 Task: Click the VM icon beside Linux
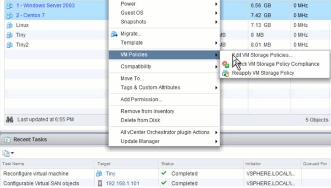pyautogui.click(x=9, y=25)
